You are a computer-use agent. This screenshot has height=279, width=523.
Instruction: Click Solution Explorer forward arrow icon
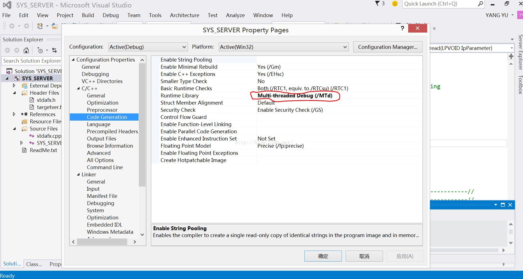17,50
